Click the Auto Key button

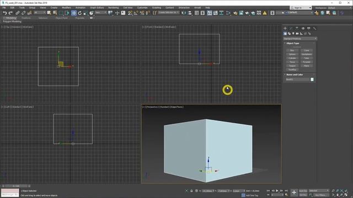click(x=303, y=191)
